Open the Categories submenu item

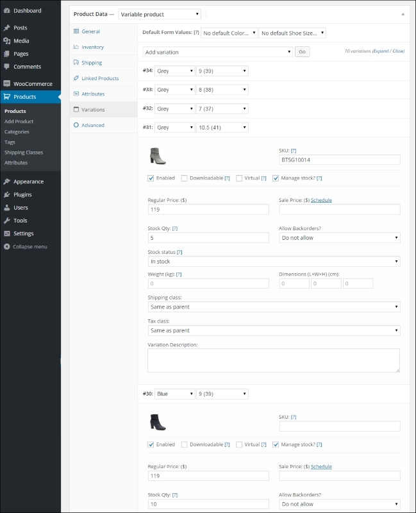pos(17,131)
